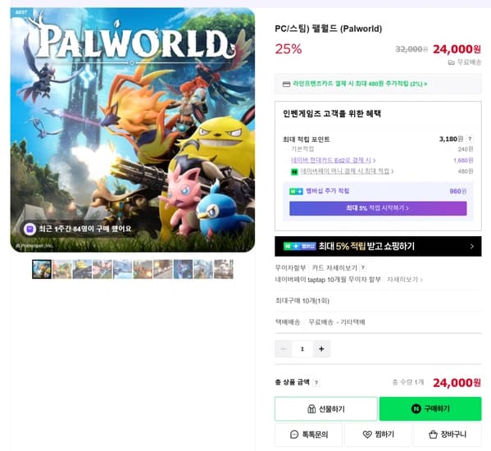Image resolution: width=491 pixels, height=451 pixels.
Task: Click question mark next to 카드 자세히보기
Action: (362, 268)
